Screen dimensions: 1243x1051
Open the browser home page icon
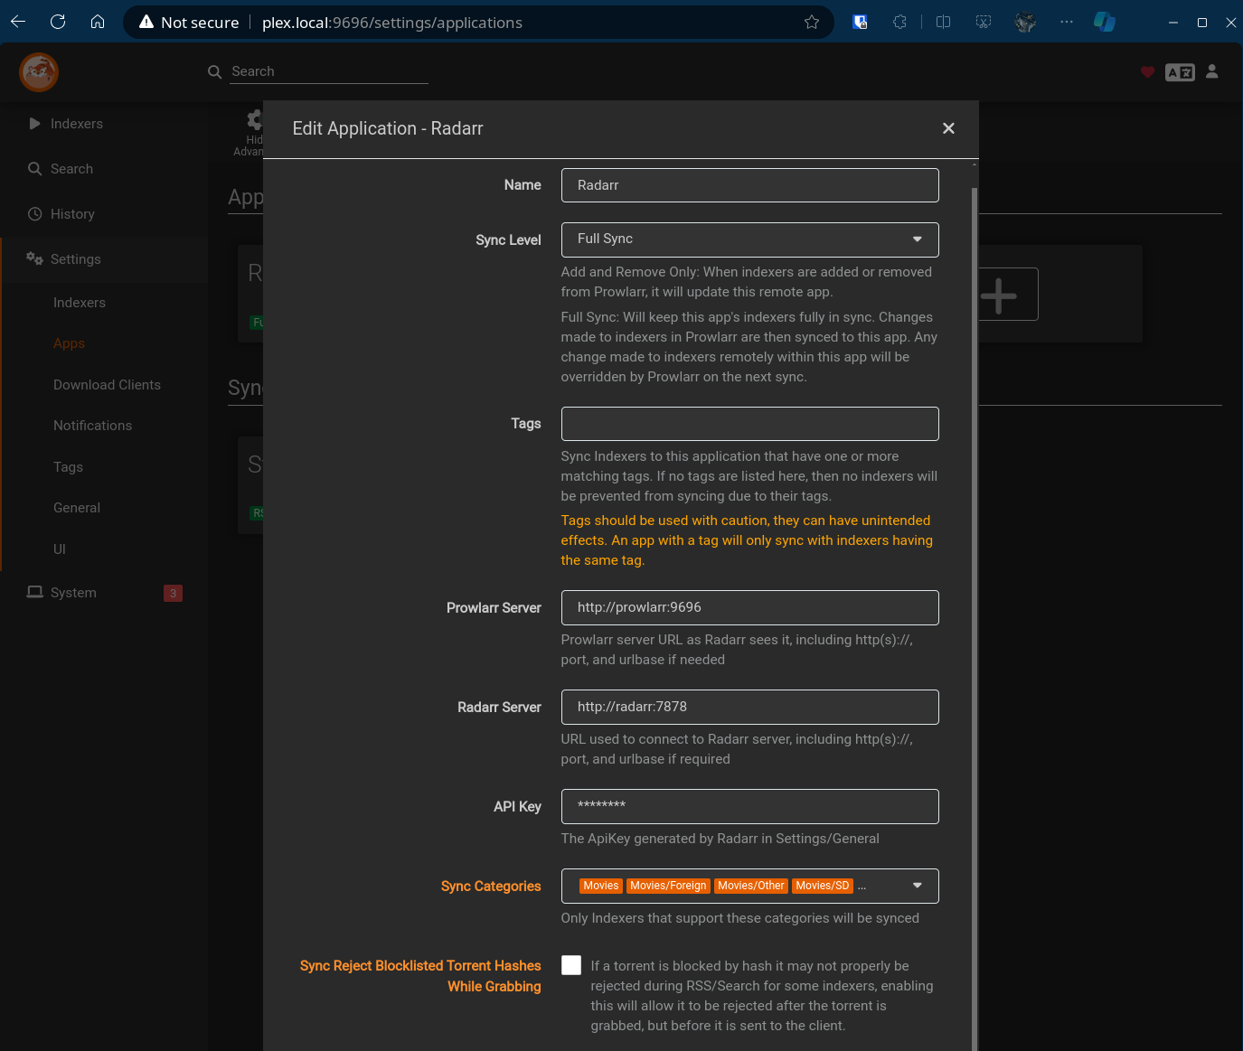tap(98, 22)
